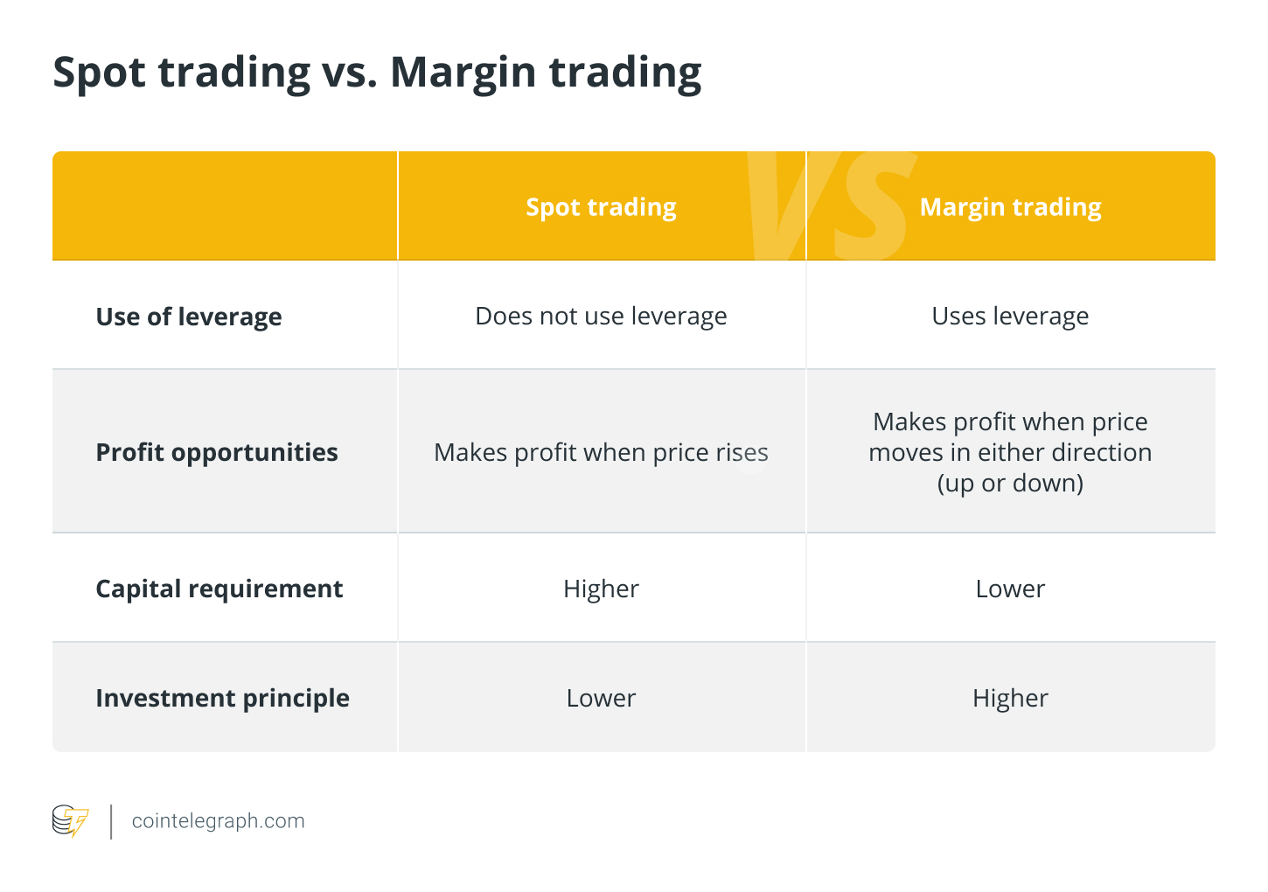This screenshot has width=1268, height=892.
Task: Select "Makes profit when price rises" cell
Action: [601, 452]
